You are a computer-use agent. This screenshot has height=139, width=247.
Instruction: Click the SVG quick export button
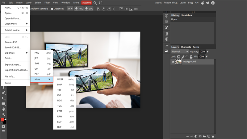[89, 9]
